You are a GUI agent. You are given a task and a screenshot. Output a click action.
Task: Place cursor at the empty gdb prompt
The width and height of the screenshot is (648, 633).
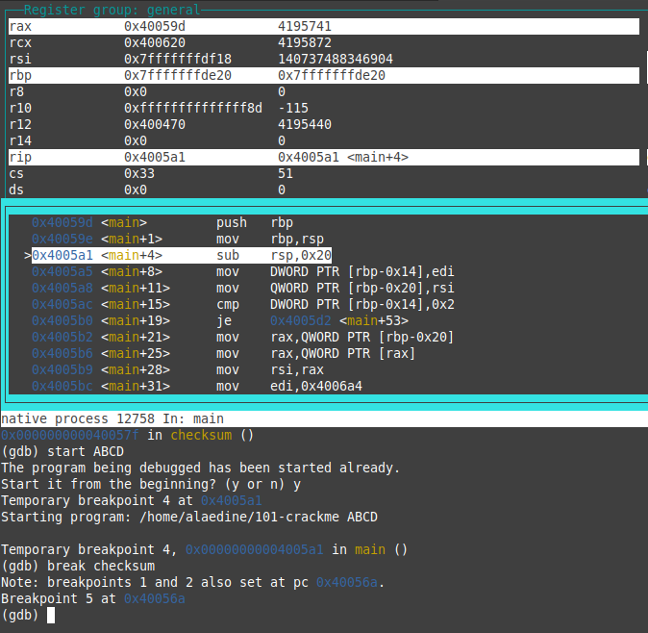click(50, 615)
